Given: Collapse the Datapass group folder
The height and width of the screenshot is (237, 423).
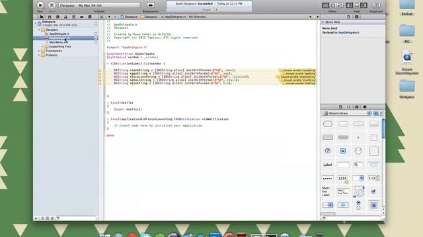Looking at the screenshot, I should coord(40,30).
